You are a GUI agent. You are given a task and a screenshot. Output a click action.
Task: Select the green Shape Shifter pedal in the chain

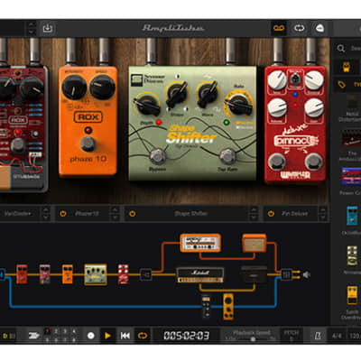pos(96,274)
